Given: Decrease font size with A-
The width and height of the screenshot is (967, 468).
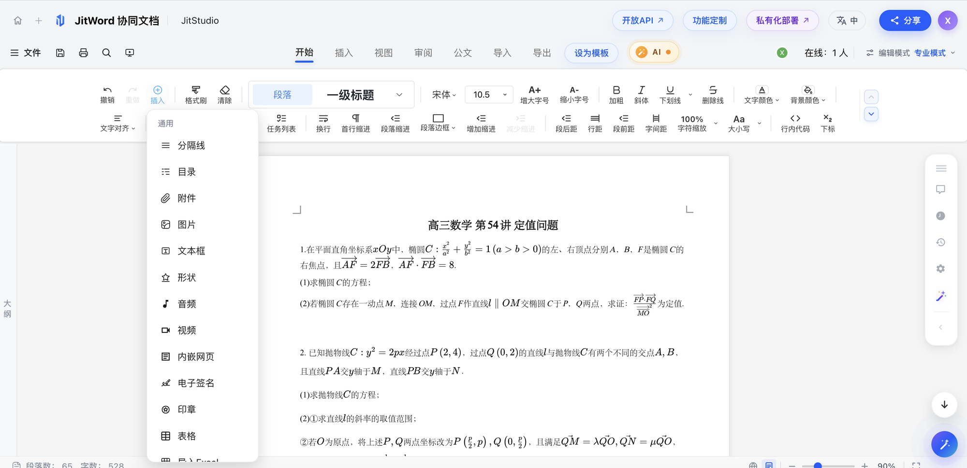Looking at the screenshot, I should click(574, 95).
